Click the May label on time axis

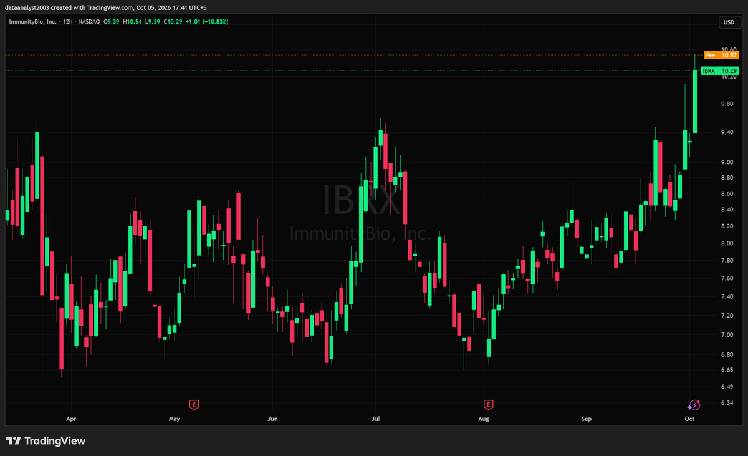pos(174,419)
